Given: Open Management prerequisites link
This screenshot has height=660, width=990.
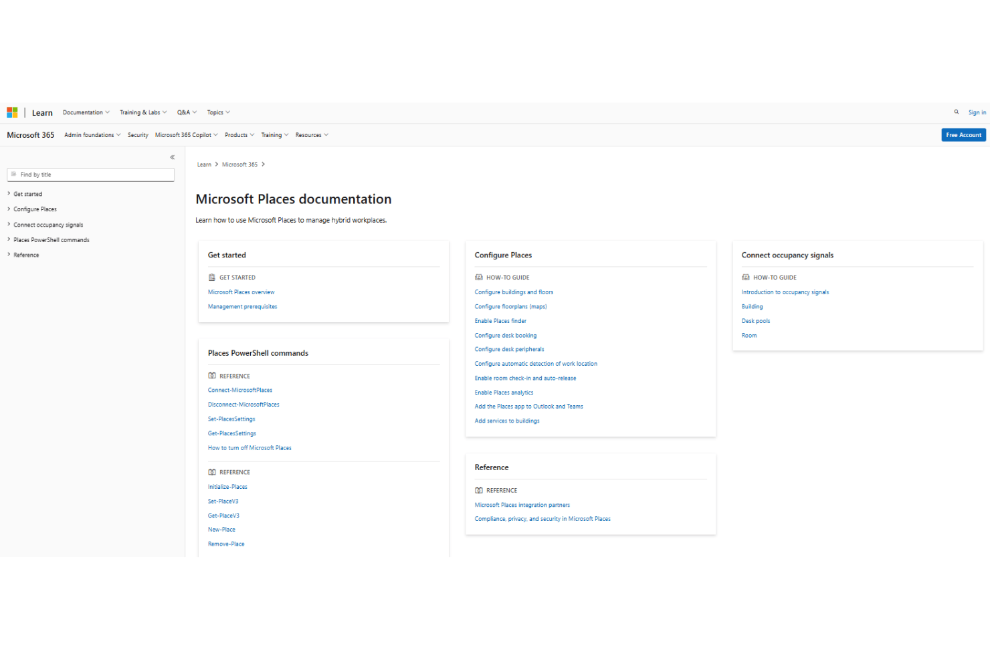Looking at the screenshot, I should [242, 307].
